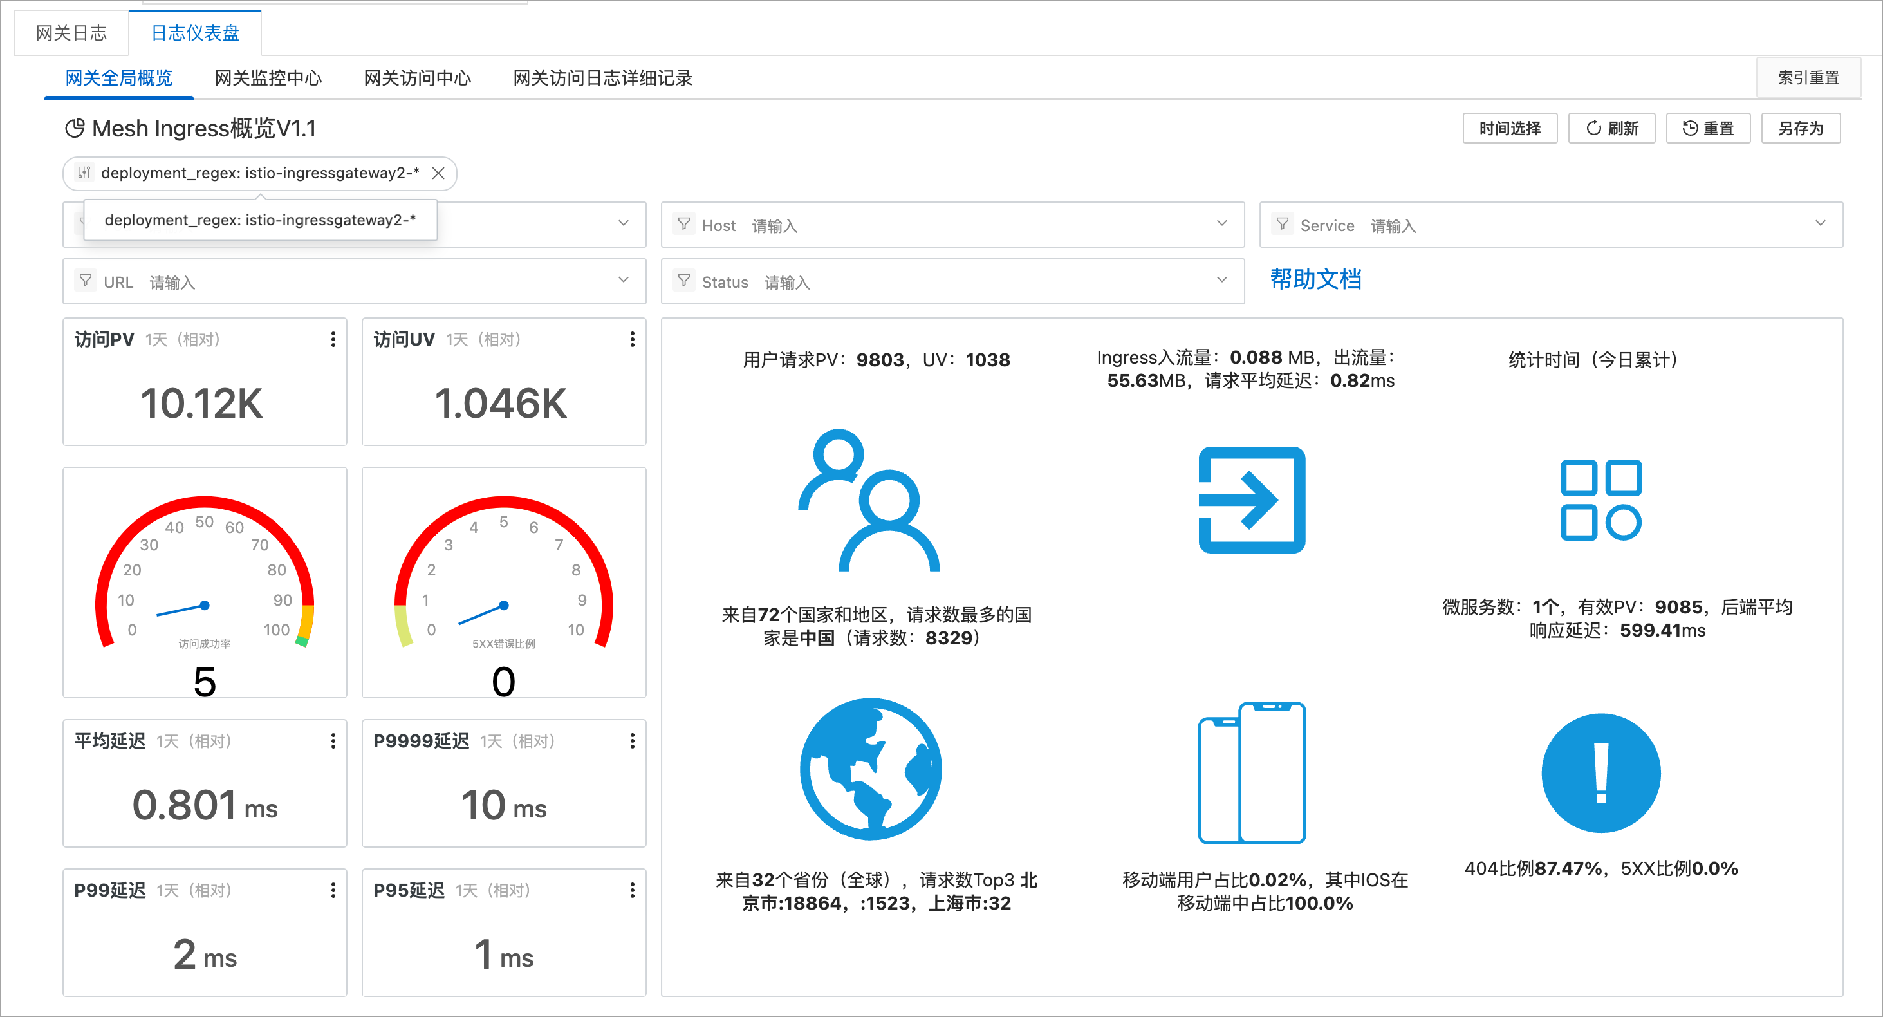Click the exclamation error ratio icon
Image resolution: width=1883 pixels, height=1017 pixels.
1601,773
